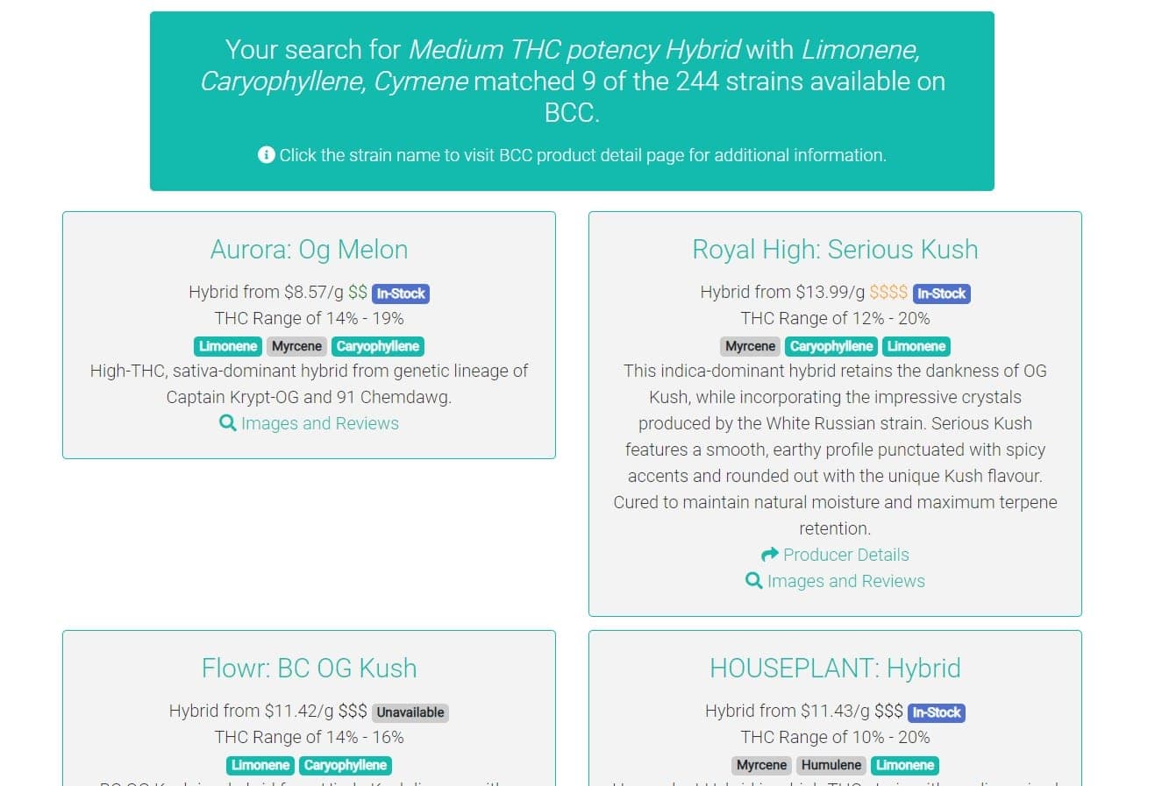Click the magnifier icon in Royal High card
The image size is (1155, 786).
pos(753,581)
